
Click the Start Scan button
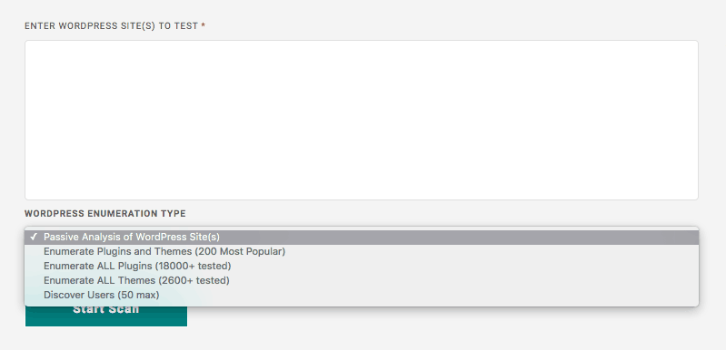point(106,316)
